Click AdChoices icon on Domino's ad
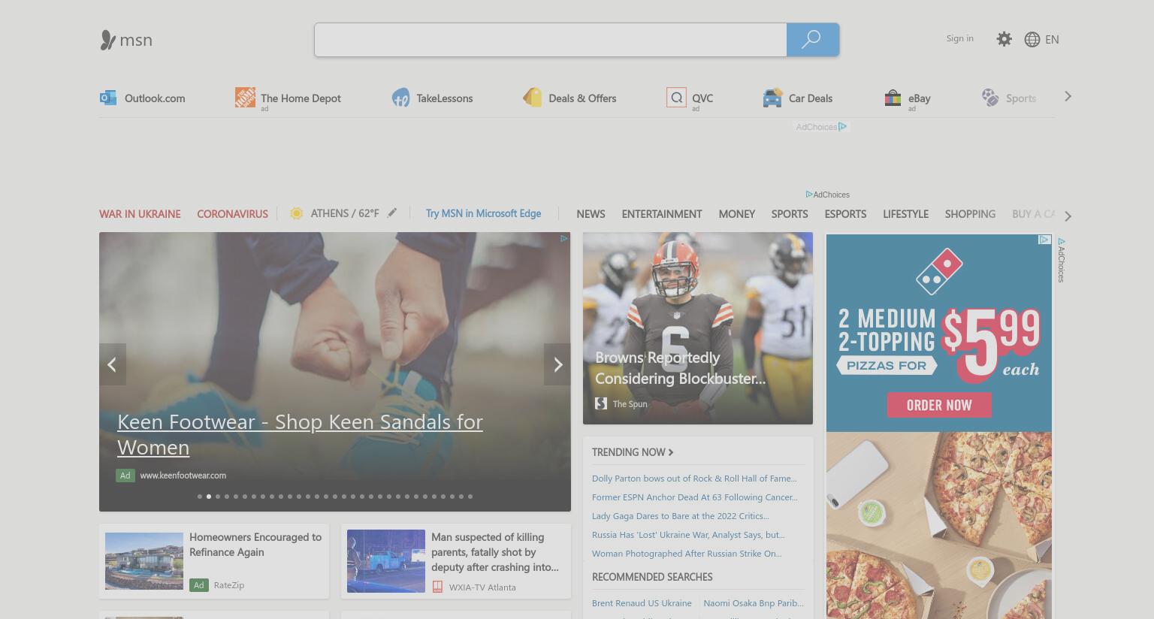 click(1044, 240)
